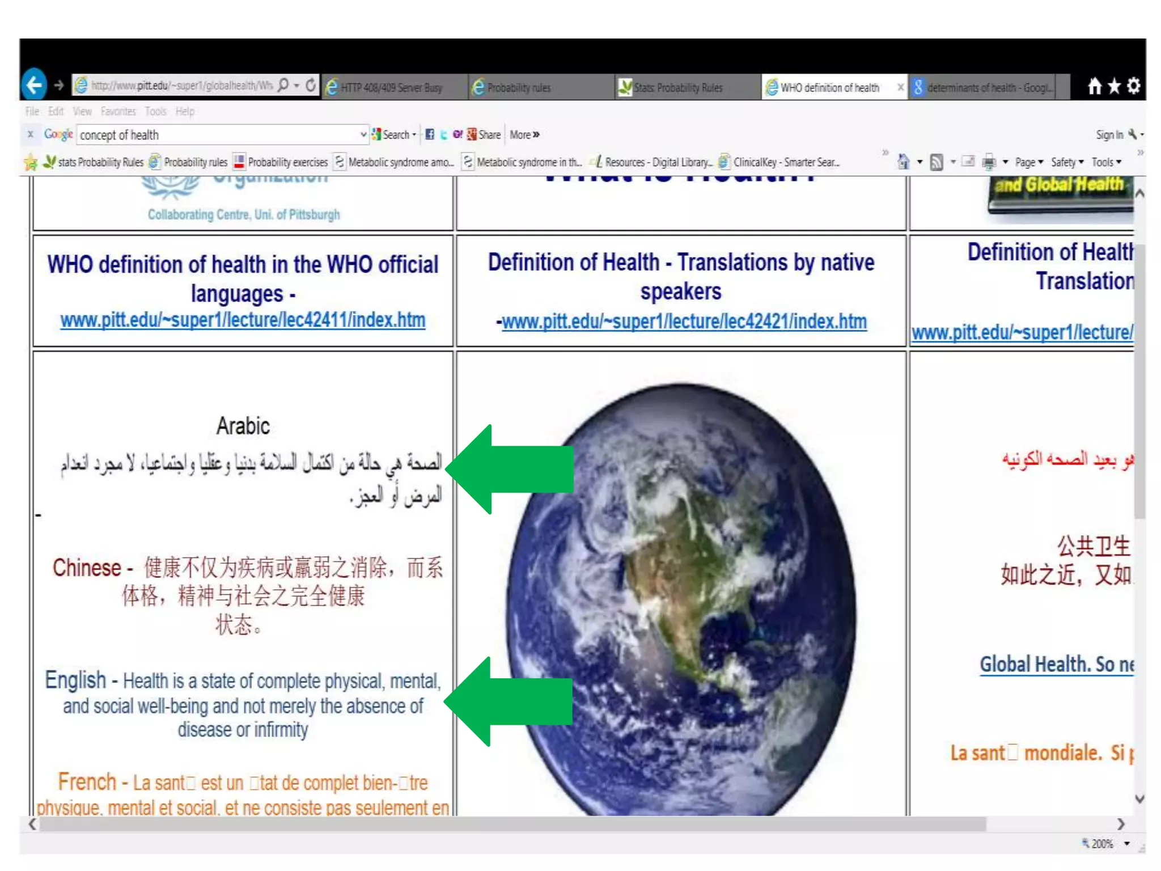Switch to Stats: Probability Rules tab

(x=678, y=87)
